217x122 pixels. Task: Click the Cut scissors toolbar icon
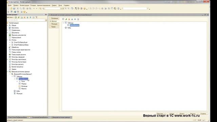[18, 8]
